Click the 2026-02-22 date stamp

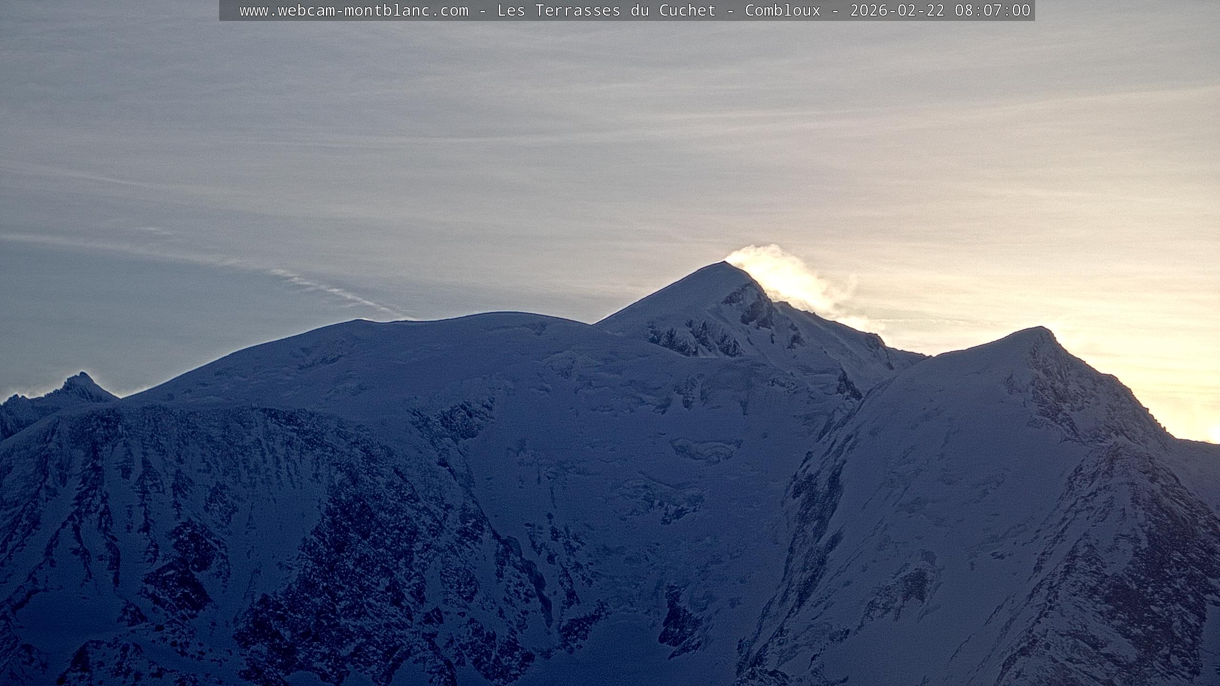[x=897, y=10]
